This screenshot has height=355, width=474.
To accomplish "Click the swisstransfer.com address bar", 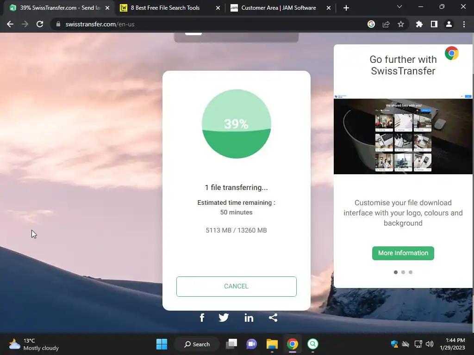I will coord(209,24).
